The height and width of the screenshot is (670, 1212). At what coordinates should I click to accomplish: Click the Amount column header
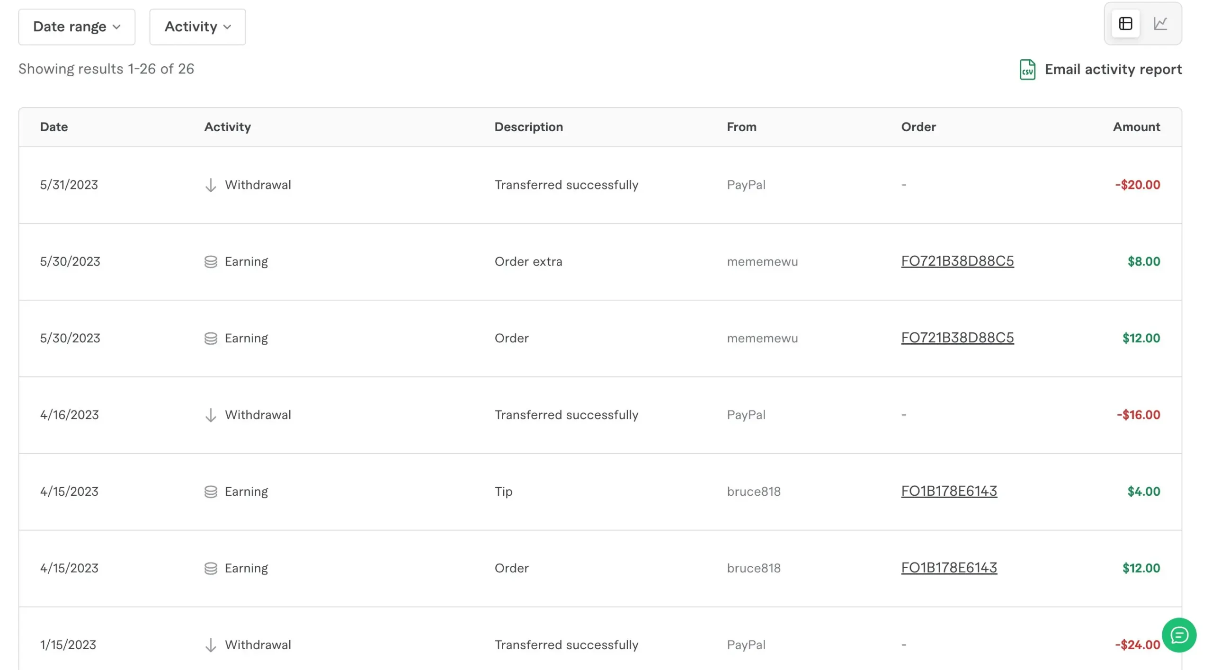(x=1136, y=127)
